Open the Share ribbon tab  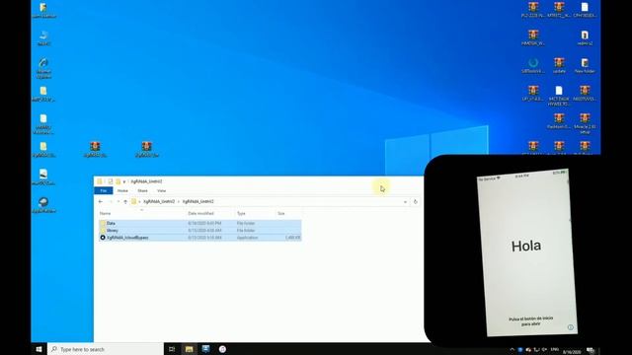(142, 190)
